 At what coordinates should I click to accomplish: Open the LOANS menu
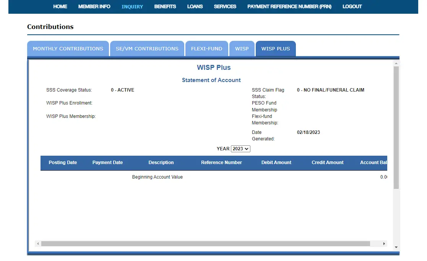(x=195, y=6)
